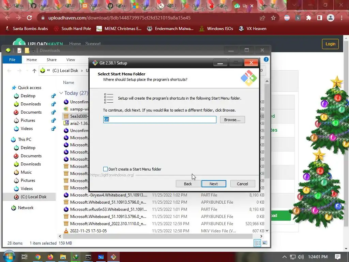Select Desktop under Quick access

(x=28, y=96)
